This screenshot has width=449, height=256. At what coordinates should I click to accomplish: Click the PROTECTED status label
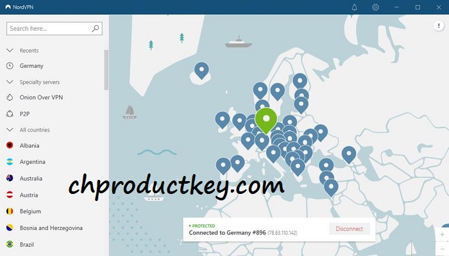pos(203,226)
